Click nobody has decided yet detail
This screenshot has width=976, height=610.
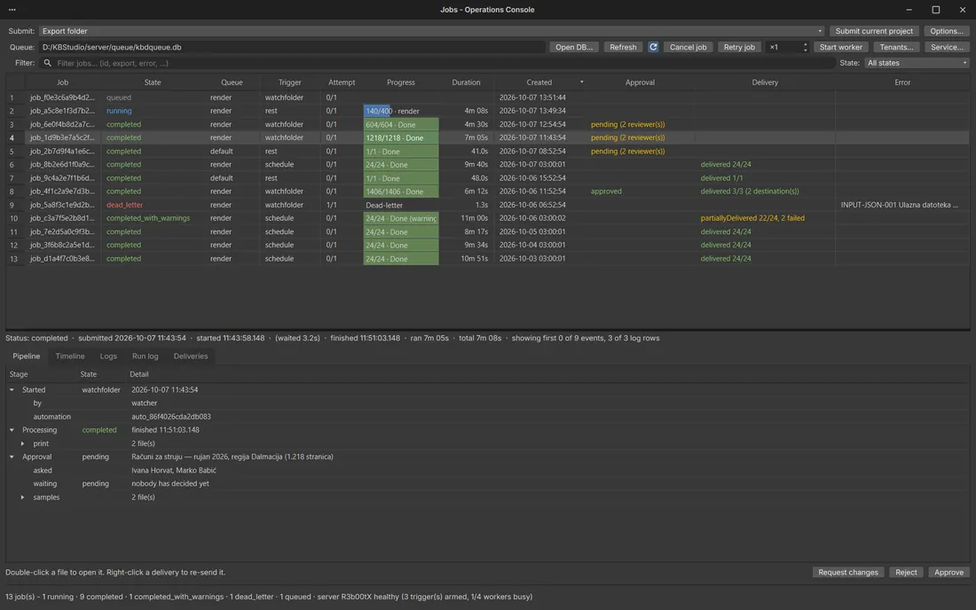pyautogui.click(x=170, y=484)
